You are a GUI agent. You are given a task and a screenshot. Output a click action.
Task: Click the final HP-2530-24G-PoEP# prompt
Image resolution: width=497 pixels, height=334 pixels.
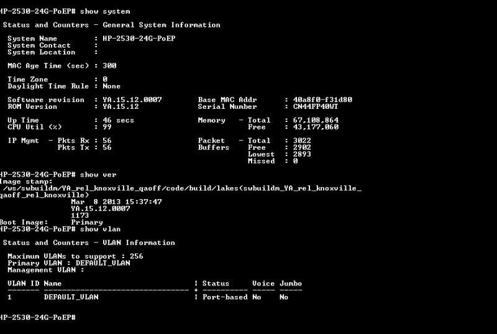(x=38, y=317)
